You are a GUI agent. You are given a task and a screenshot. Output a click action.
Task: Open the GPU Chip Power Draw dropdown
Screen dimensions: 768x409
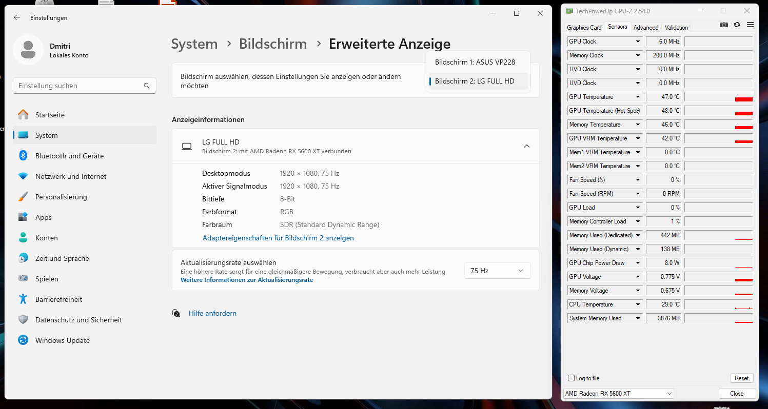[x=638, y=263]
